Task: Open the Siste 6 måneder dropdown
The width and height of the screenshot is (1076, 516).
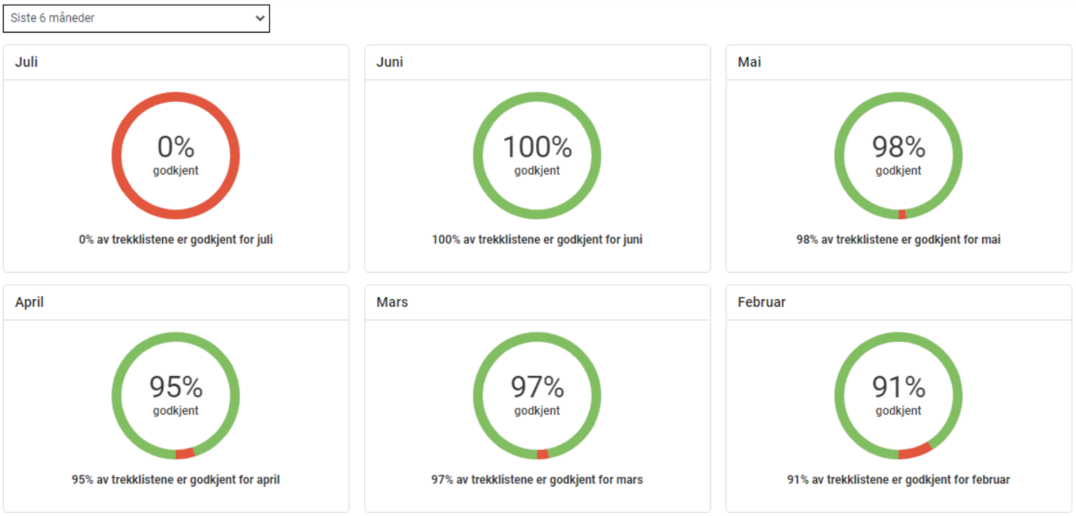Action: [x=136, y=18]
